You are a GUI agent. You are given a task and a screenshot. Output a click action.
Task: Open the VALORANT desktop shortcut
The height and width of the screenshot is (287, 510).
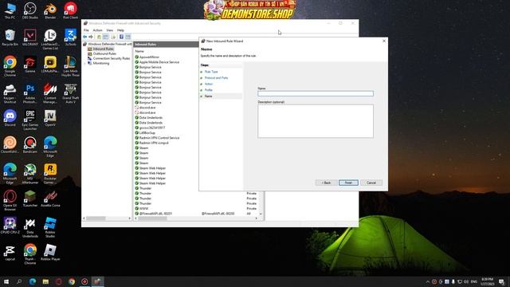pyautogui.click(x=30, y=37)
